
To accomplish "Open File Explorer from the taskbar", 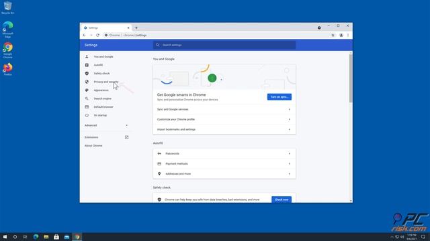I will 46,237.
